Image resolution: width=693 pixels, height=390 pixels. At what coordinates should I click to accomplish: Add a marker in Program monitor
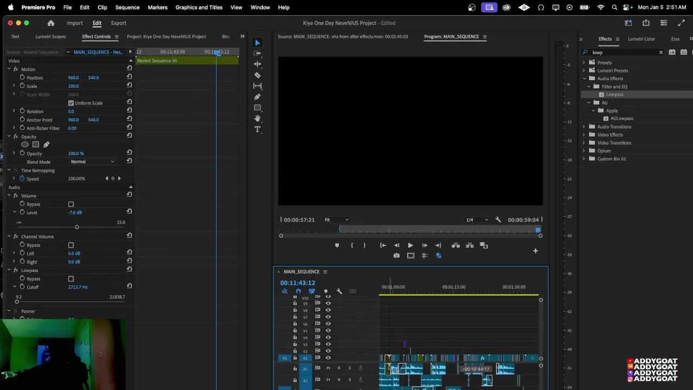(x=337, y=245)
